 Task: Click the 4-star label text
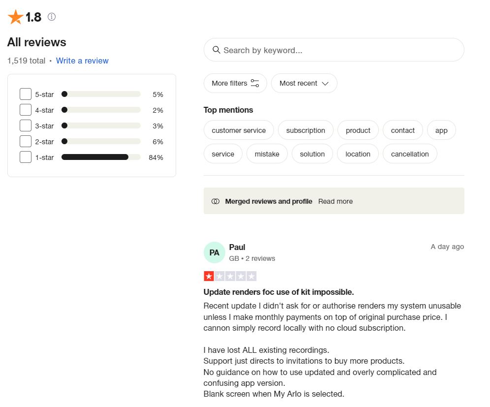tap(44, 110)
